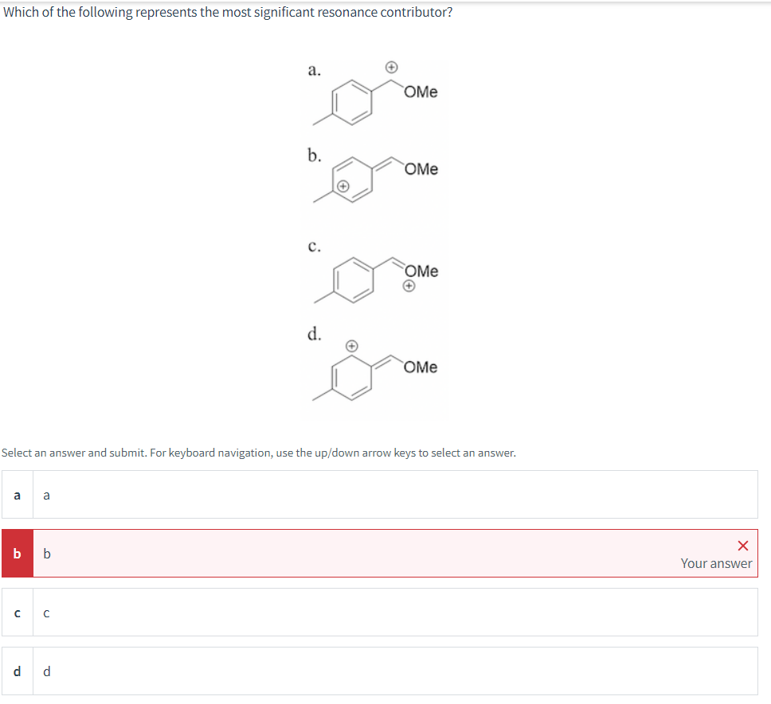Viewport: 771px width, 704px height.
Task: Click the plus charge symbol on structure d
Action: click(x=351, y=346)
